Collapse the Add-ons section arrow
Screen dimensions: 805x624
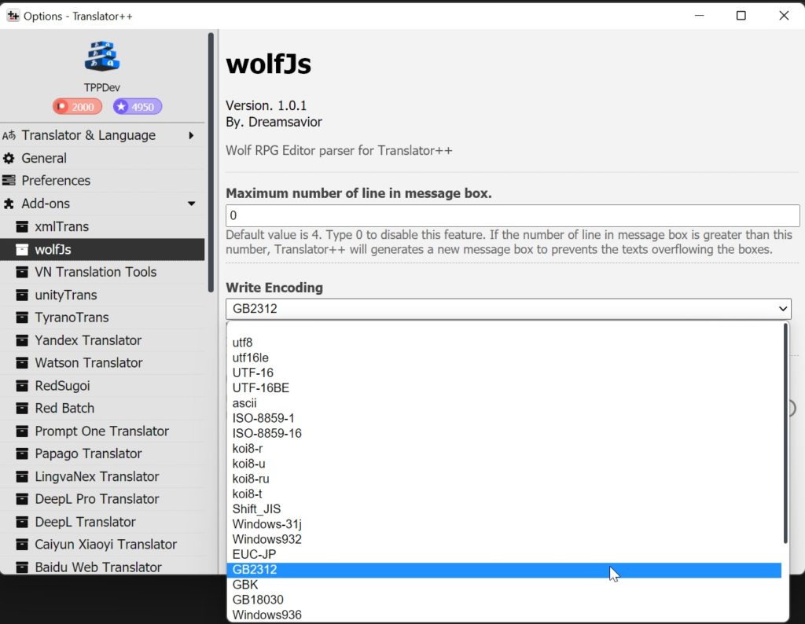pos(192,204)
